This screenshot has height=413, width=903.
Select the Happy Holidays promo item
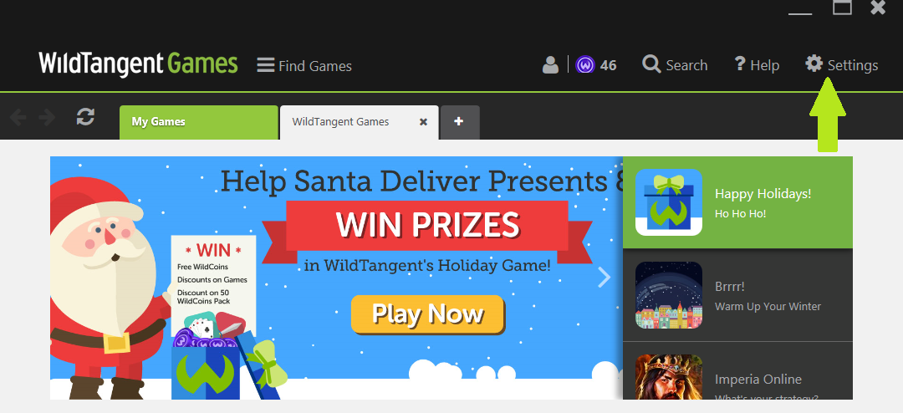click(737, 202)
